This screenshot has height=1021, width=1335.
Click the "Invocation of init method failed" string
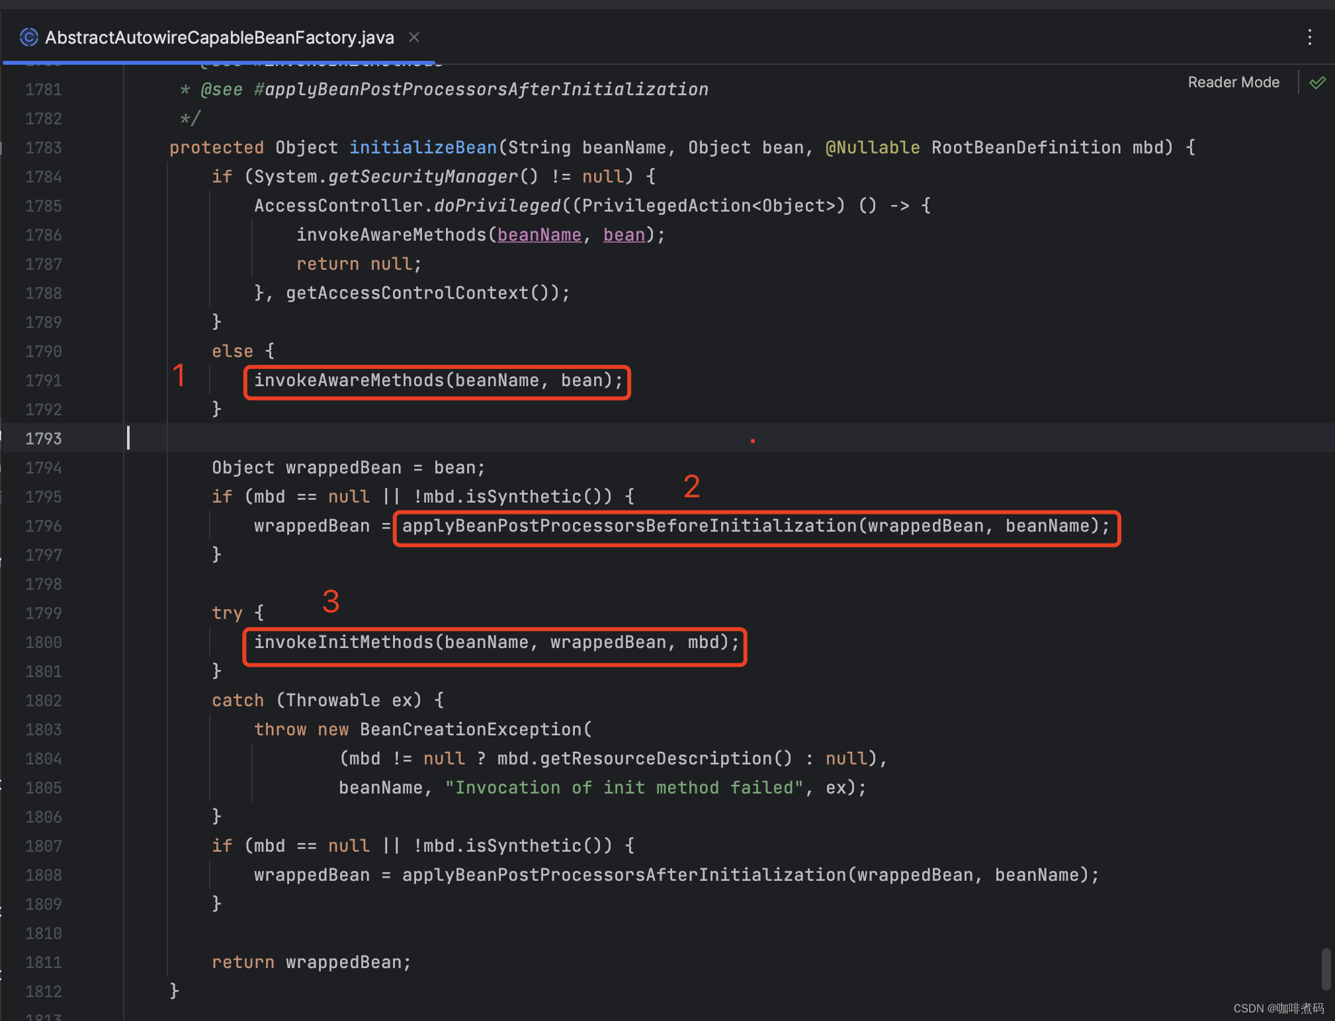[624, 788]
